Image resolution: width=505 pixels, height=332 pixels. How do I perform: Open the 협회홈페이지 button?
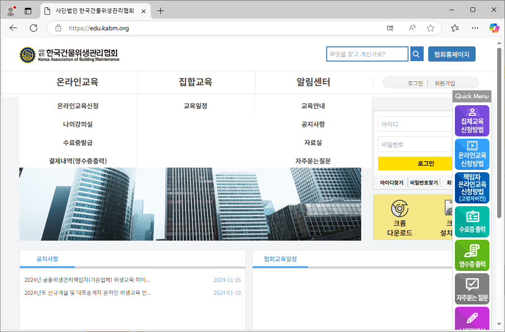tap(452, 54)
